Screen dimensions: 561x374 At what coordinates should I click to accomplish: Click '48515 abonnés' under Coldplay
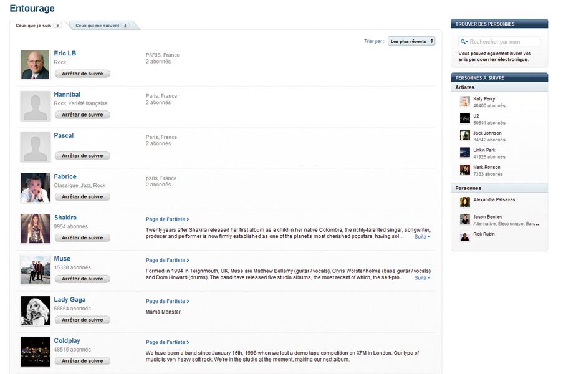coord(72,350)
